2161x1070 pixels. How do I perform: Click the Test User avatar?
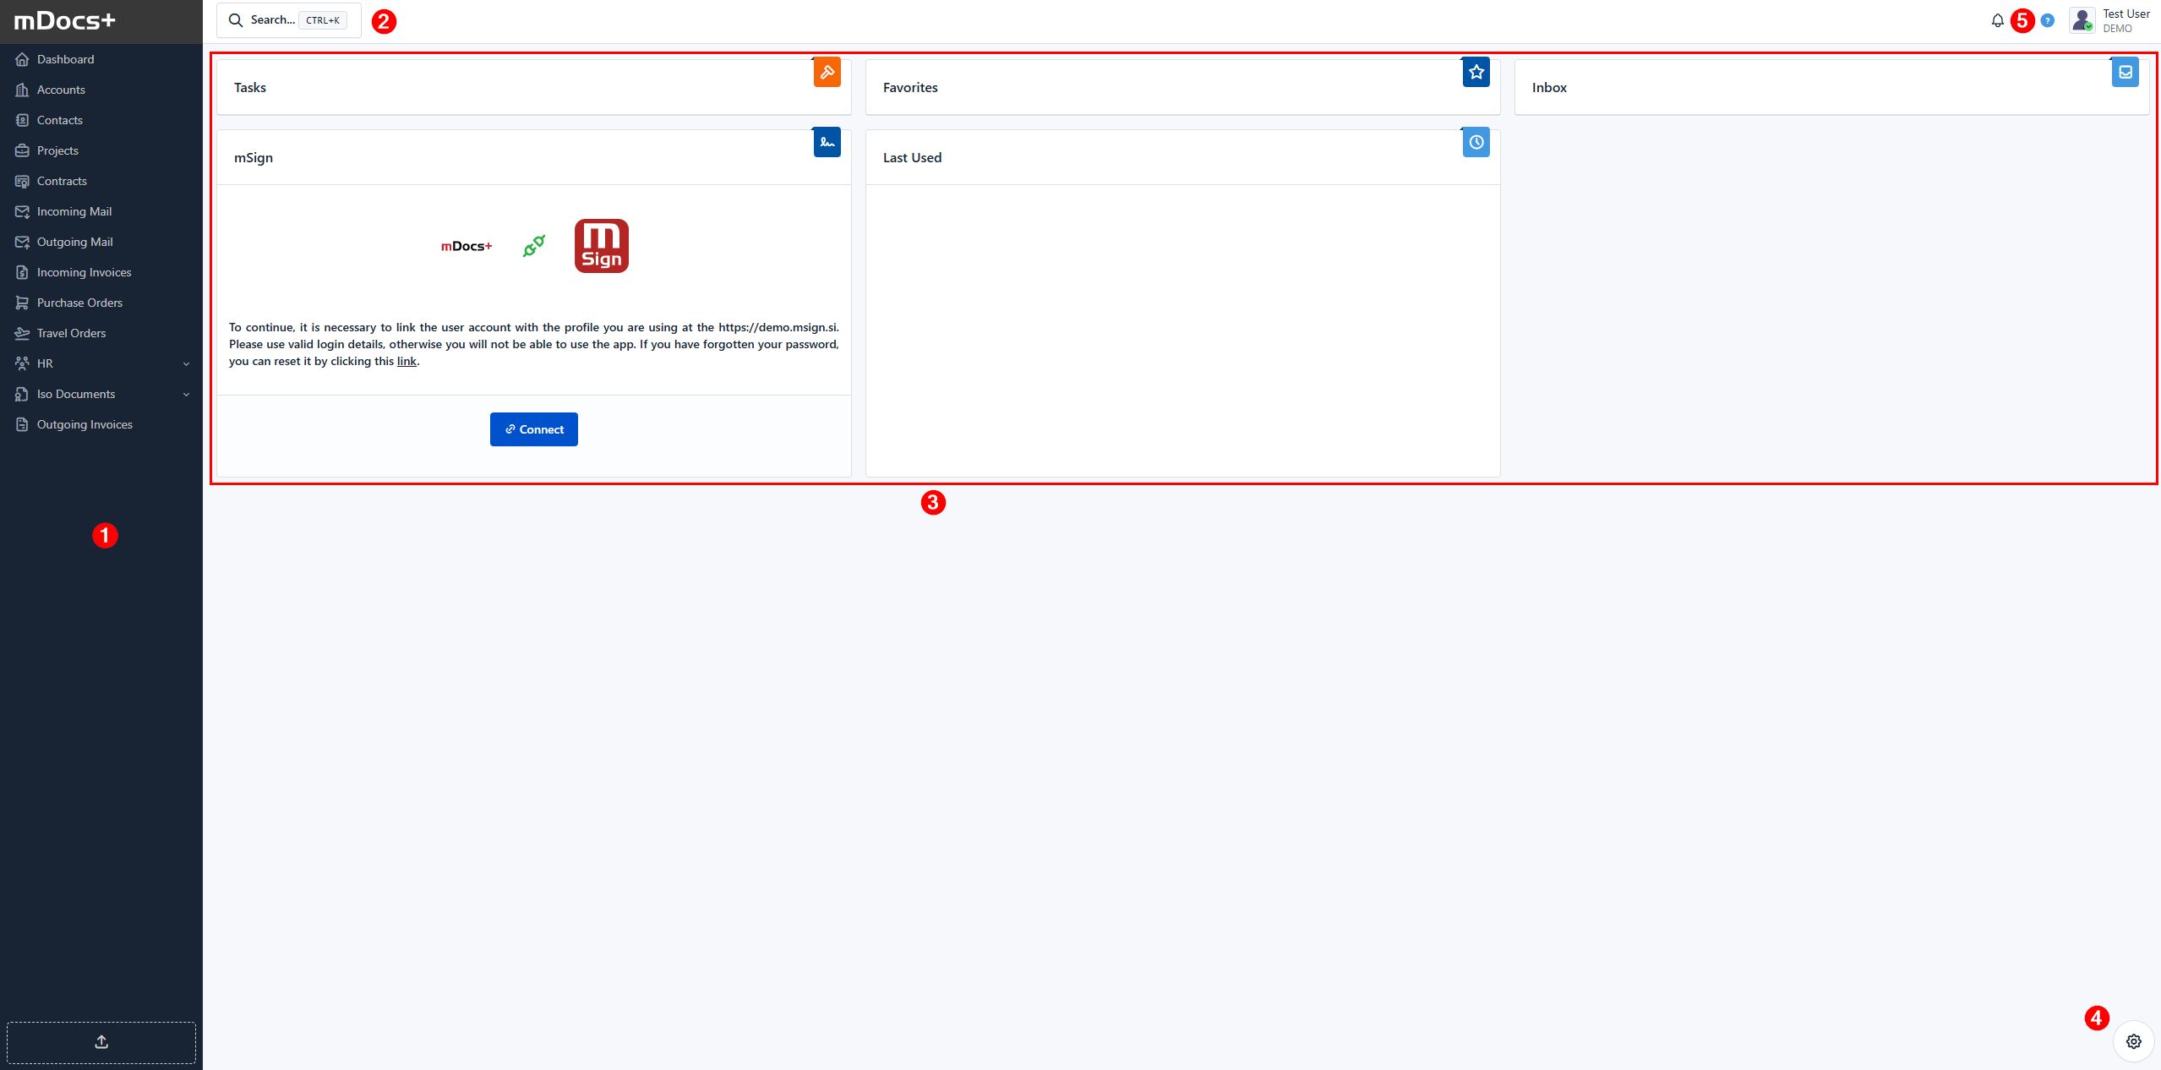click(x=2082, y=20)
